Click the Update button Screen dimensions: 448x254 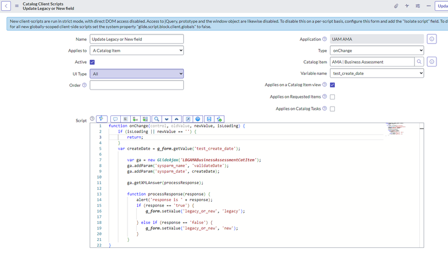442,6
